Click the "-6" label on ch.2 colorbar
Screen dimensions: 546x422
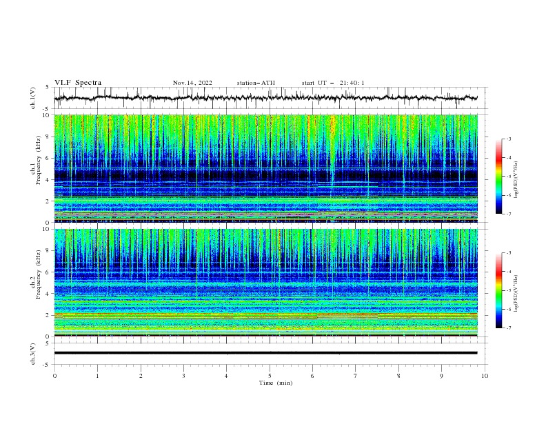[509, 309]
